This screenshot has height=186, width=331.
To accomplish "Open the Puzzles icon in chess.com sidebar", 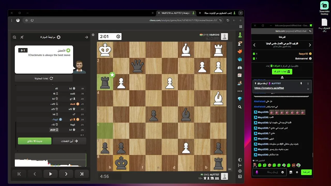I will pos(240,43).
